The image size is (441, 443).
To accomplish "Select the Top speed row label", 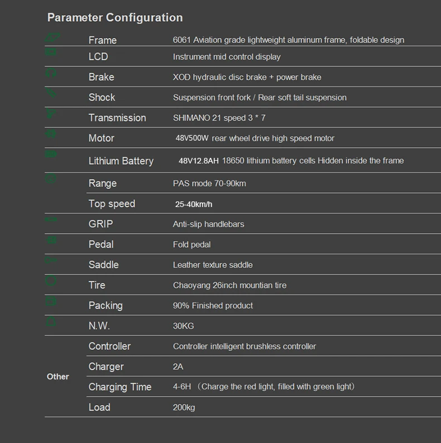I will (112, 204).
